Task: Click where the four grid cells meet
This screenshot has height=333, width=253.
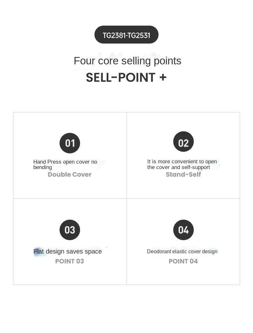Action: 126,199
